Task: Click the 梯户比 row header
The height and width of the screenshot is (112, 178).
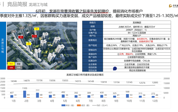Action: [92, 36]
